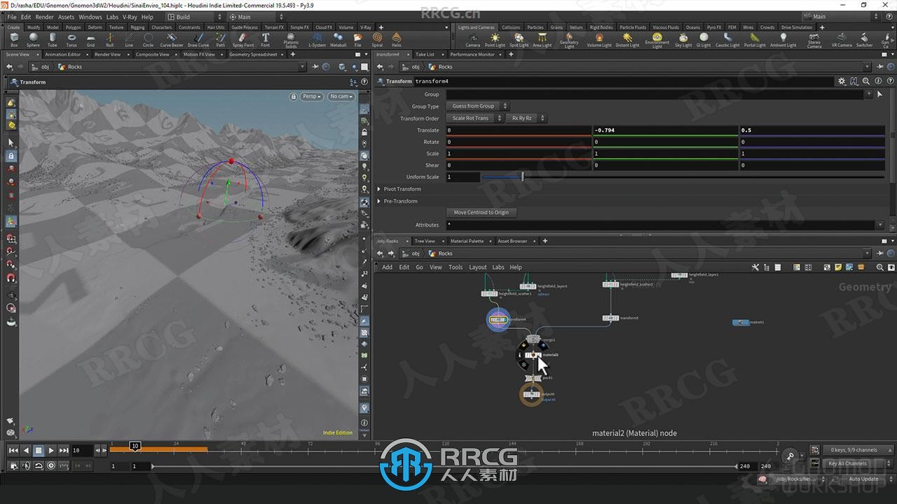Select the L-System shelf tool
The image size is (897, 504).
click(317, 40)
